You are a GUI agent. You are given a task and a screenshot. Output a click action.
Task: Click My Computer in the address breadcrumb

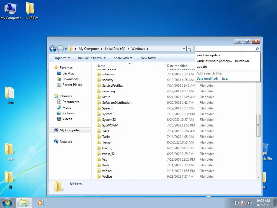click(89, 49)
